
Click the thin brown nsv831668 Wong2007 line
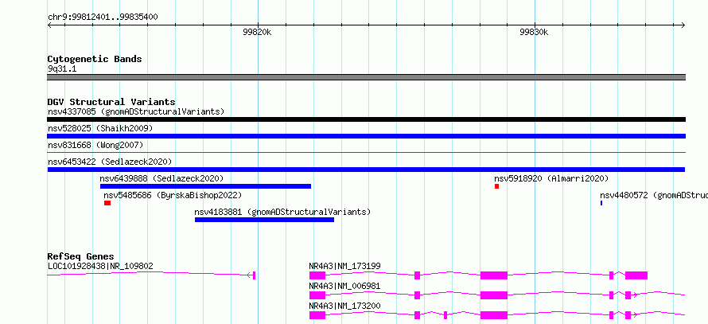tap(366, 153)
